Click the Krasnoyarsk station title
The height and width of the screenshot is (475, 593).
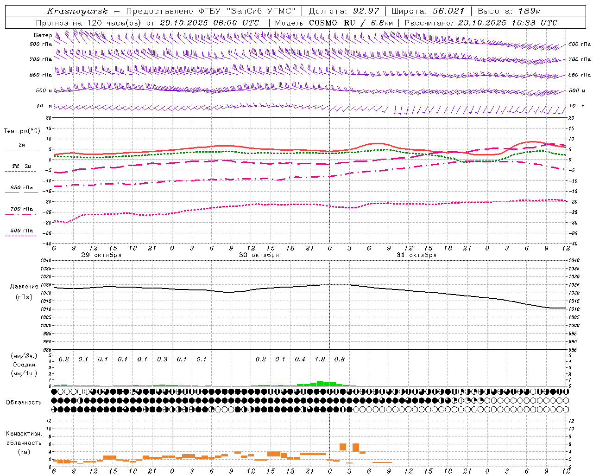(x=77, y=11)
